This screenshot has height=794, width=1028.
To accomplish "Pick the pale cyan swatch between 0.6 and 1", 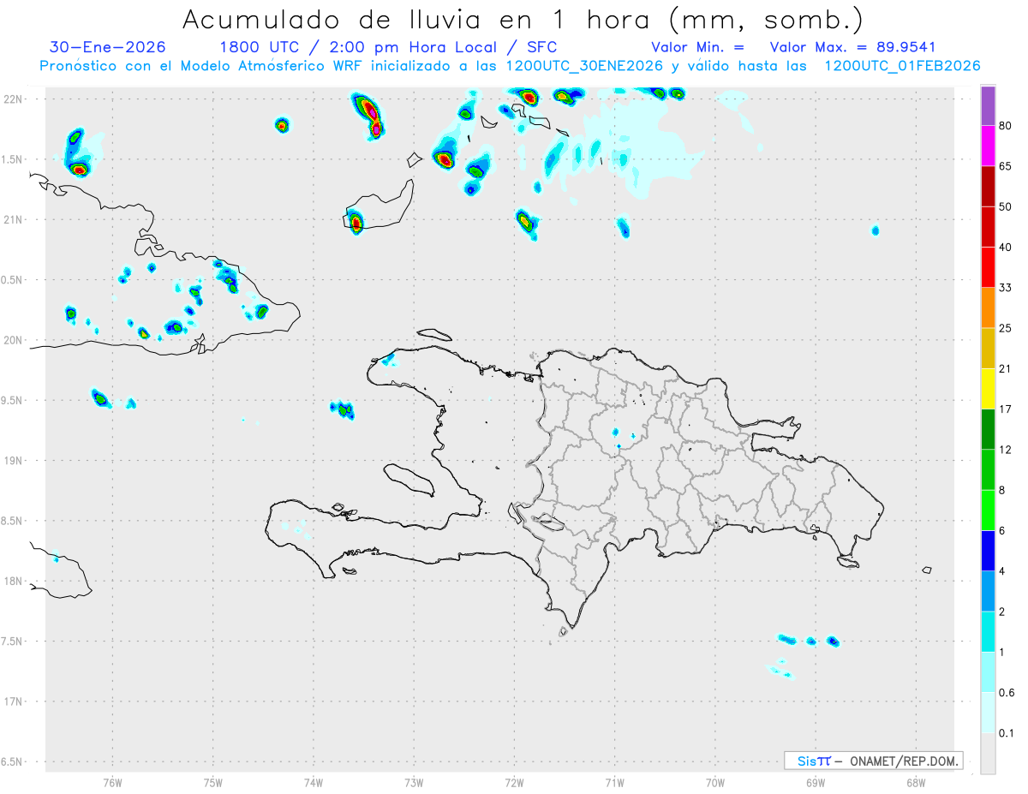I will click(x=988, y=672).
